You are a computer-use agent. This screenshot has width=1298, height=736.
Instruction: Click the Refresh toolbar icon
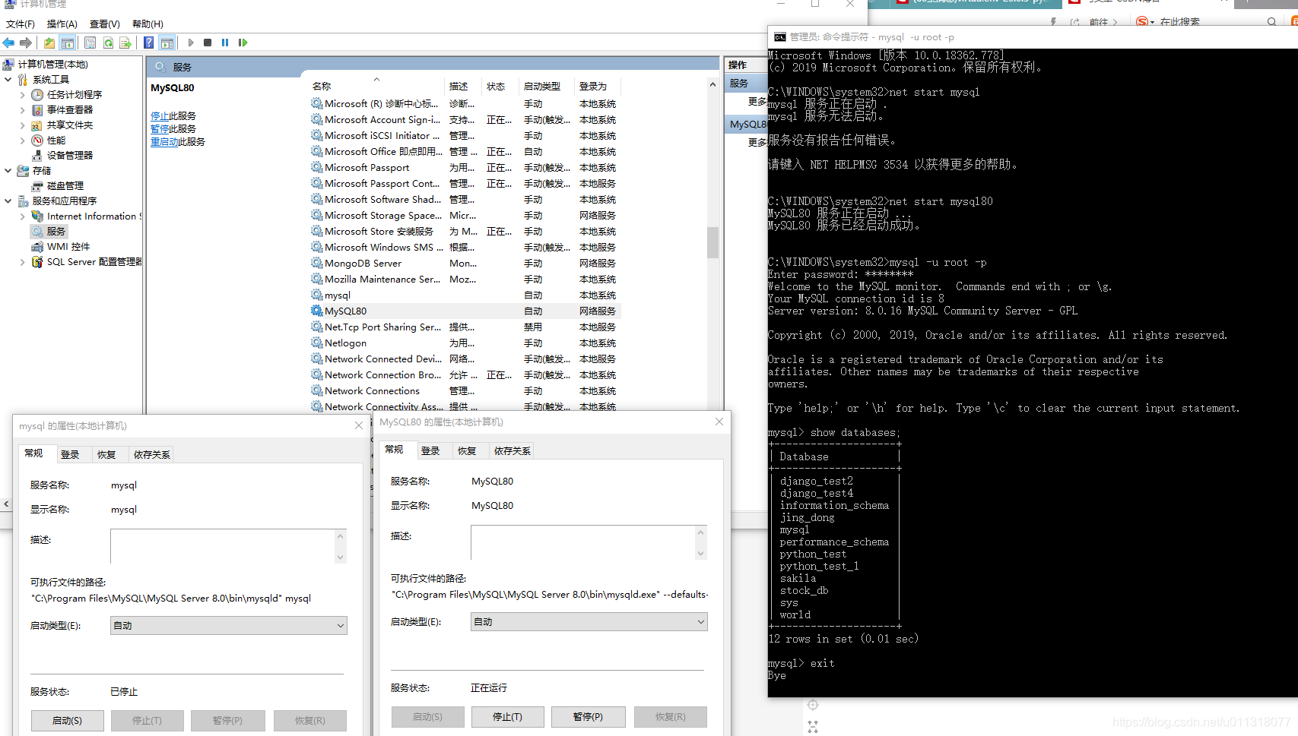click(108, 43)
